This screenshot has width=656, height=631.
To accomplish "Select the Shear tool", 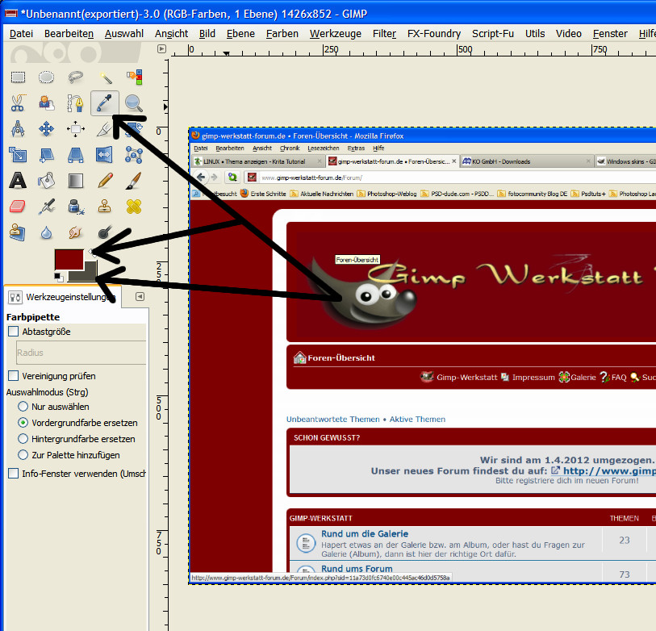I will [x=46, y=155].
